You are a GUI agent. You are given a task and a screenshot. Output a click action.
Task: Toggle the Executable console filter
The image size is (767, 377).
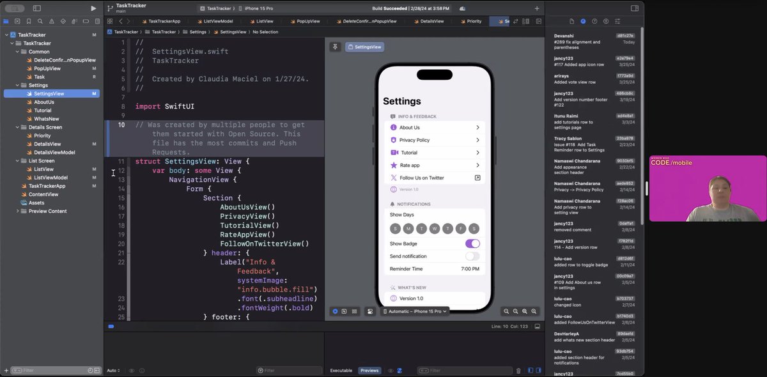tap(341, 371)
